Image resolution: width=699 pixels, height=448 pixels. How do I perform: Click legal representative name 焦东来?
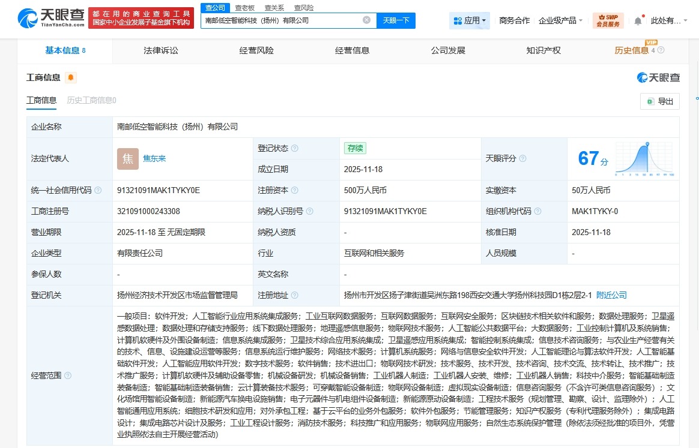point(154,158)
